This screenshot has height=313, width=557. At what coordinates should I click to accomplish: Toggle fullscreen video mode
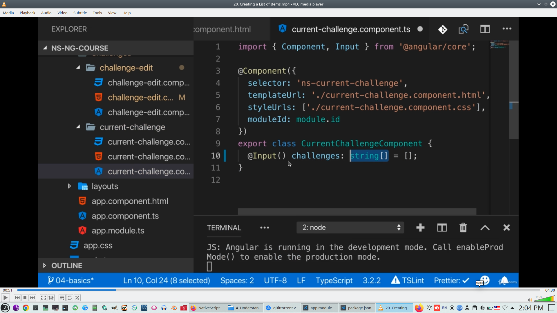pos(43,298)
